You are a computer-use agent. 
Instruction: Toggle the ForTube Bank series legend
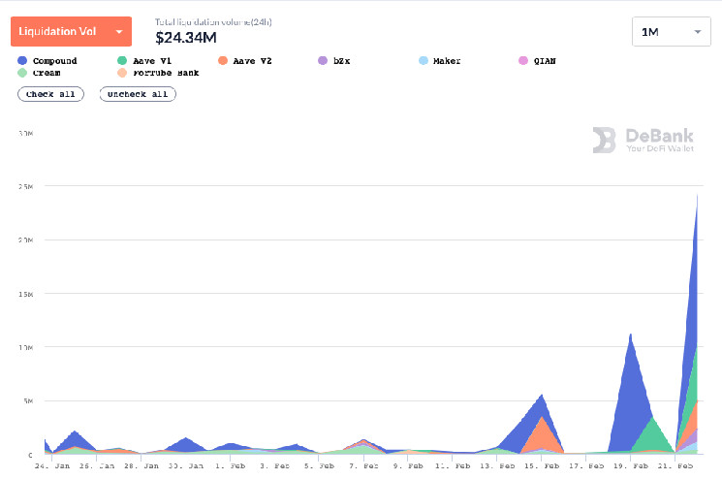(158, 73)
